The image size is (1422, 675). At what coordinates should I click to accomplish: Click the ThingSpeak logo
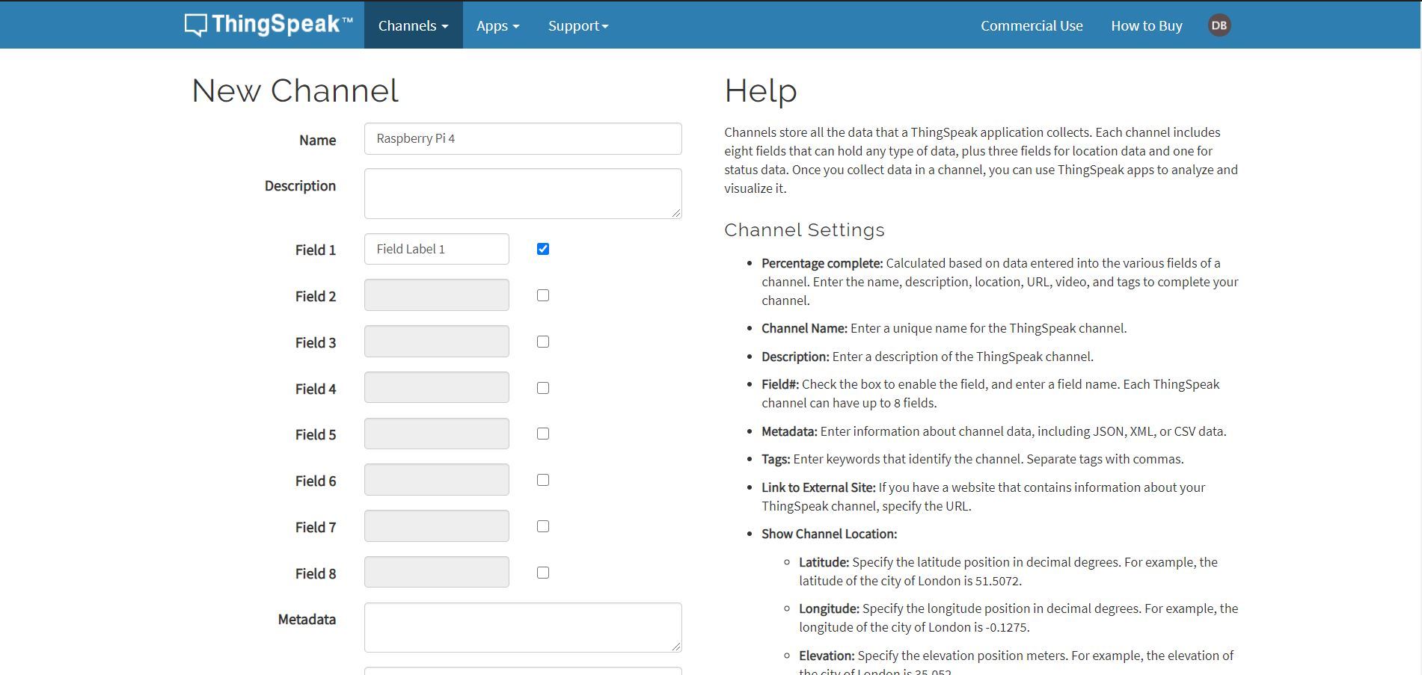[x=269, y=25]
